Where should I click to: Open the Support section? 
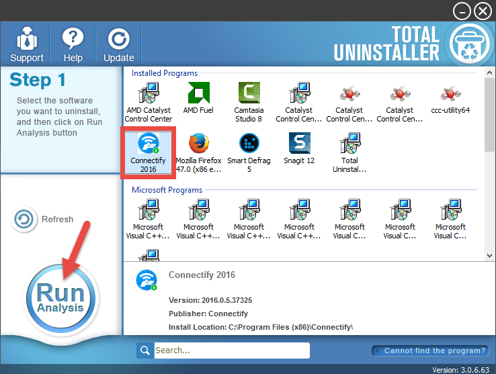pos(27,44)
